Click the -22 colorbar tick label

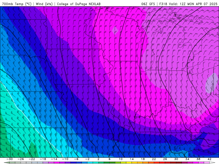32,159
